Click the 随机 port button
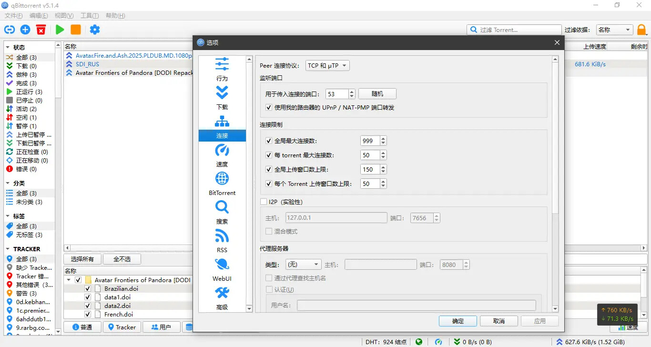The height and width of the screenshot is (347, 651). click(x=377, y=94)
